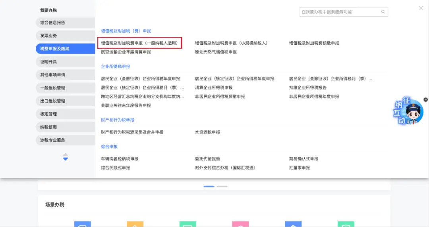
Task: Click the 我要办税 sidebar title
Action: pos(48,10)
